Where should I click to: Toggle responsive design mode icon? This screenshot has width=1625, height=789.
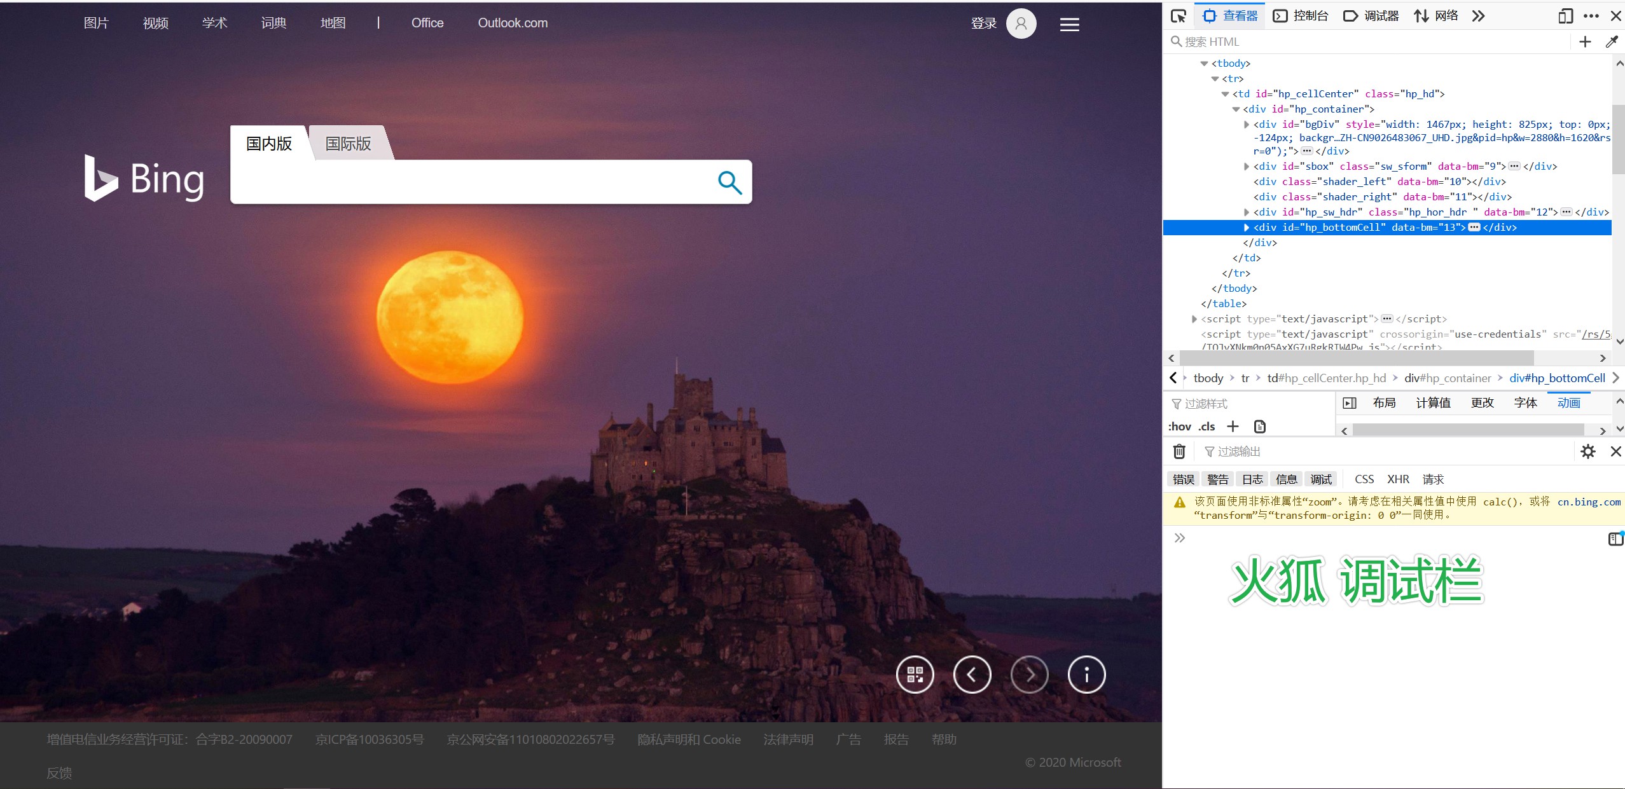tap(1565, 16)
